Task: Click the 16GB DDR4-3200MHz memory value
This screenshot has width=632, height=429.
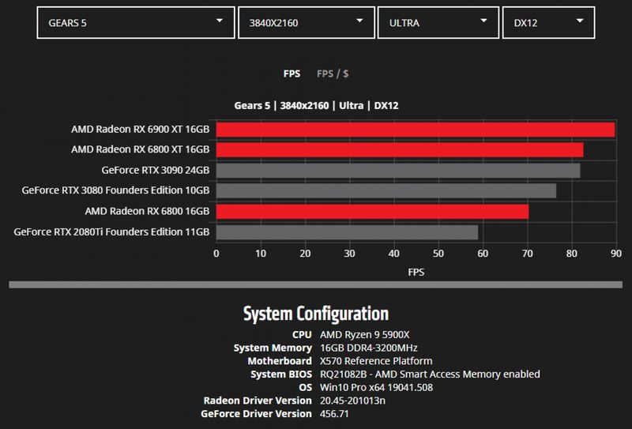Action: [x=369, y=348]
